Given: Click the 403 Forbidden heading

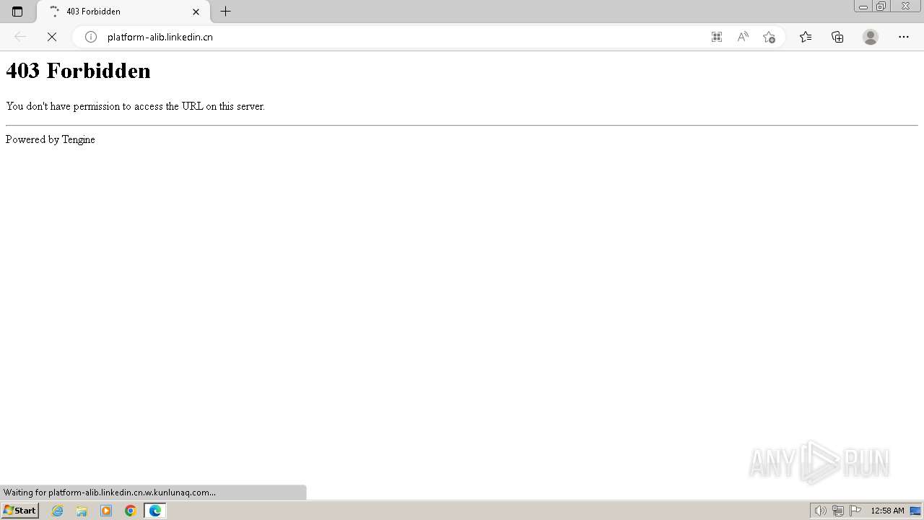Looking at the screenshot, I should tap(78, 71).
